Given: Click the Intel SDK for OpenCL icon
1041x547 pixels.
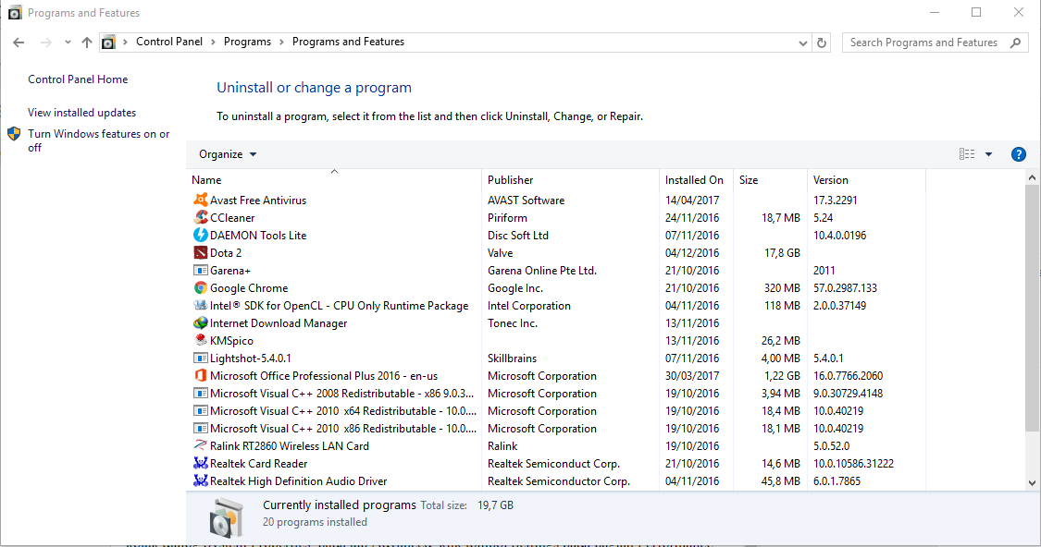Looking at the screenshot, I should pyautogui.click(x=200, y=305).
